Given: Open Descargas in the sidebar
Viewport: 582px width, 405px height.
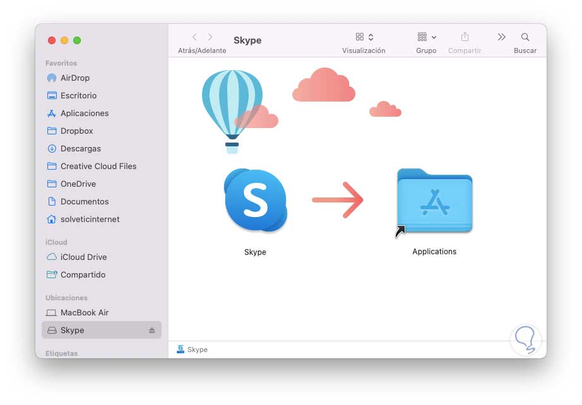Looking at the screenshot, I should pyautogui.click(x=102, y=149).
